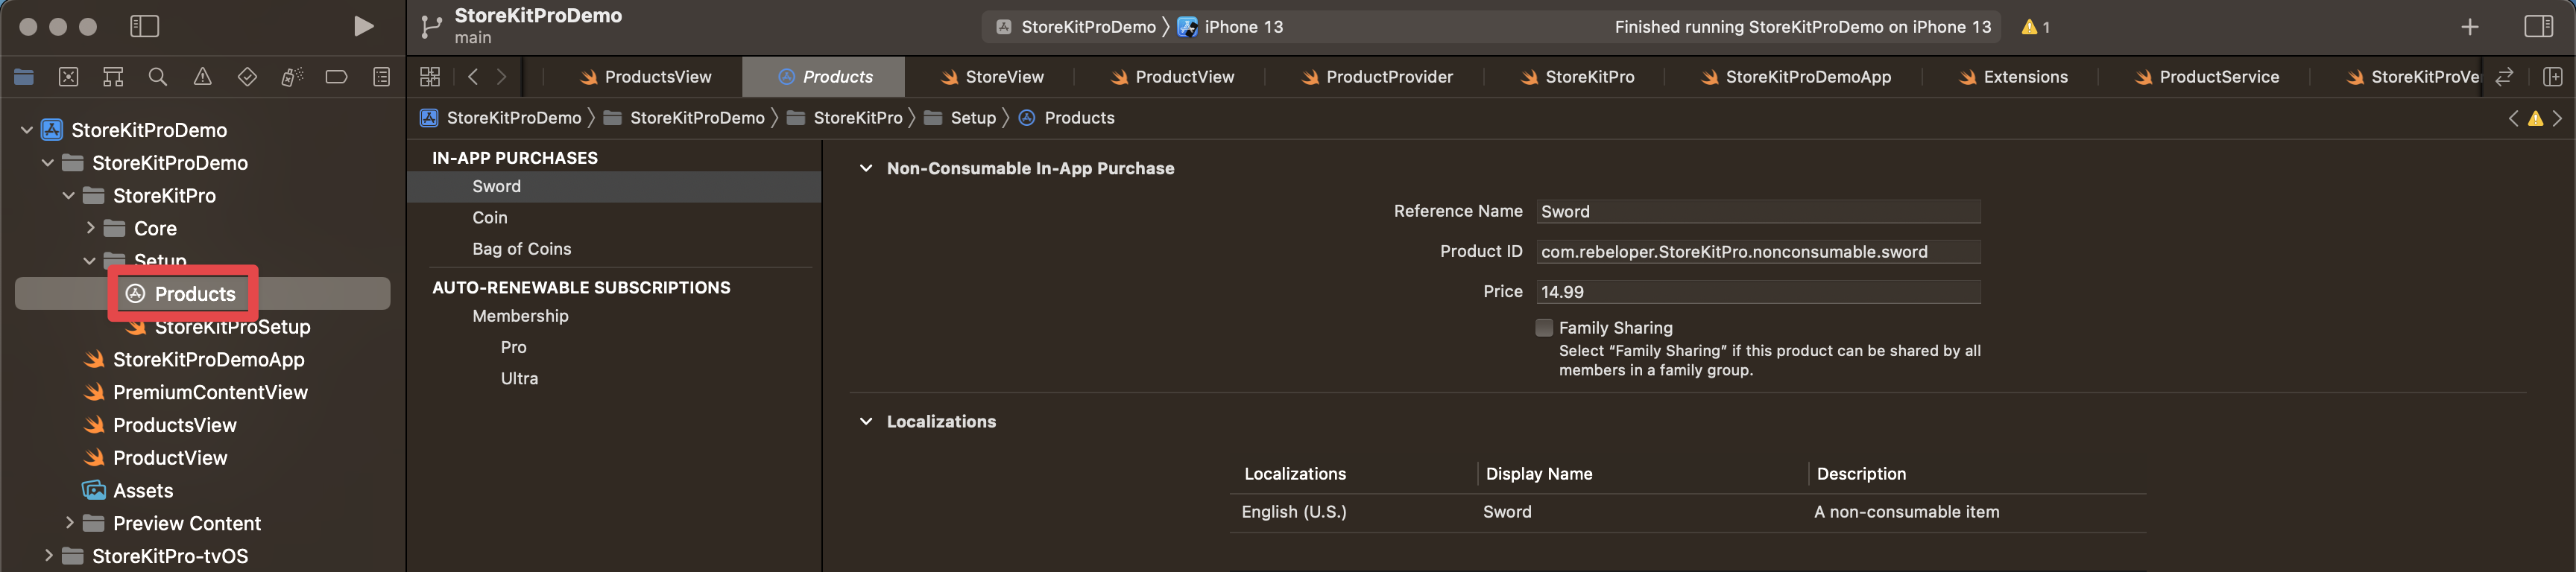
Task: Click the Price field
Action: (x=1758, y=291)
